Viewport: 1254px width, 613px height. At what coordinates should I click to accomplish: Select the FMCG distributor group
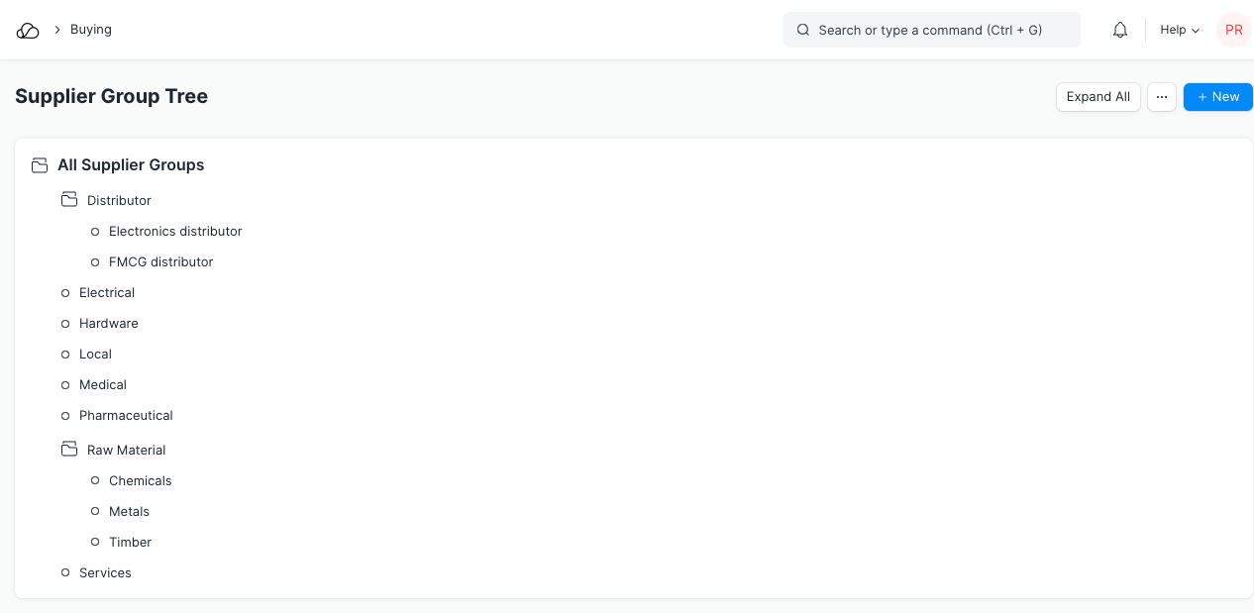[x=160, y=262]
